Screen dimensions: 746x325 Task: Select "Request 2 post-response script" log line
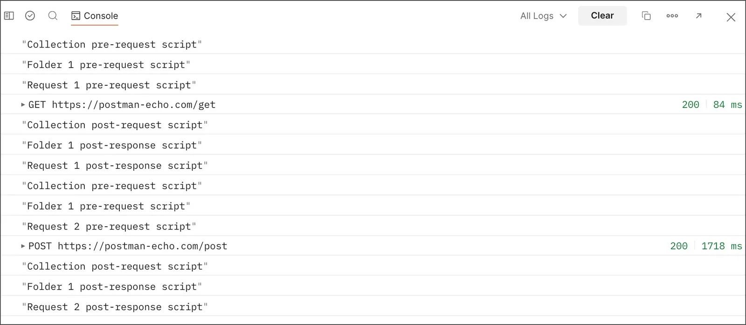(x=115, y=307)
